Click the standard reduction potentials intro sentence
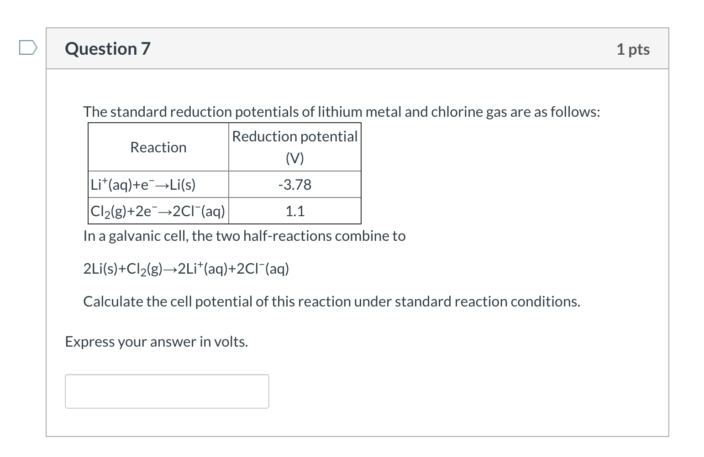This screenshot has height=457, width=704. tap(341, 112)
